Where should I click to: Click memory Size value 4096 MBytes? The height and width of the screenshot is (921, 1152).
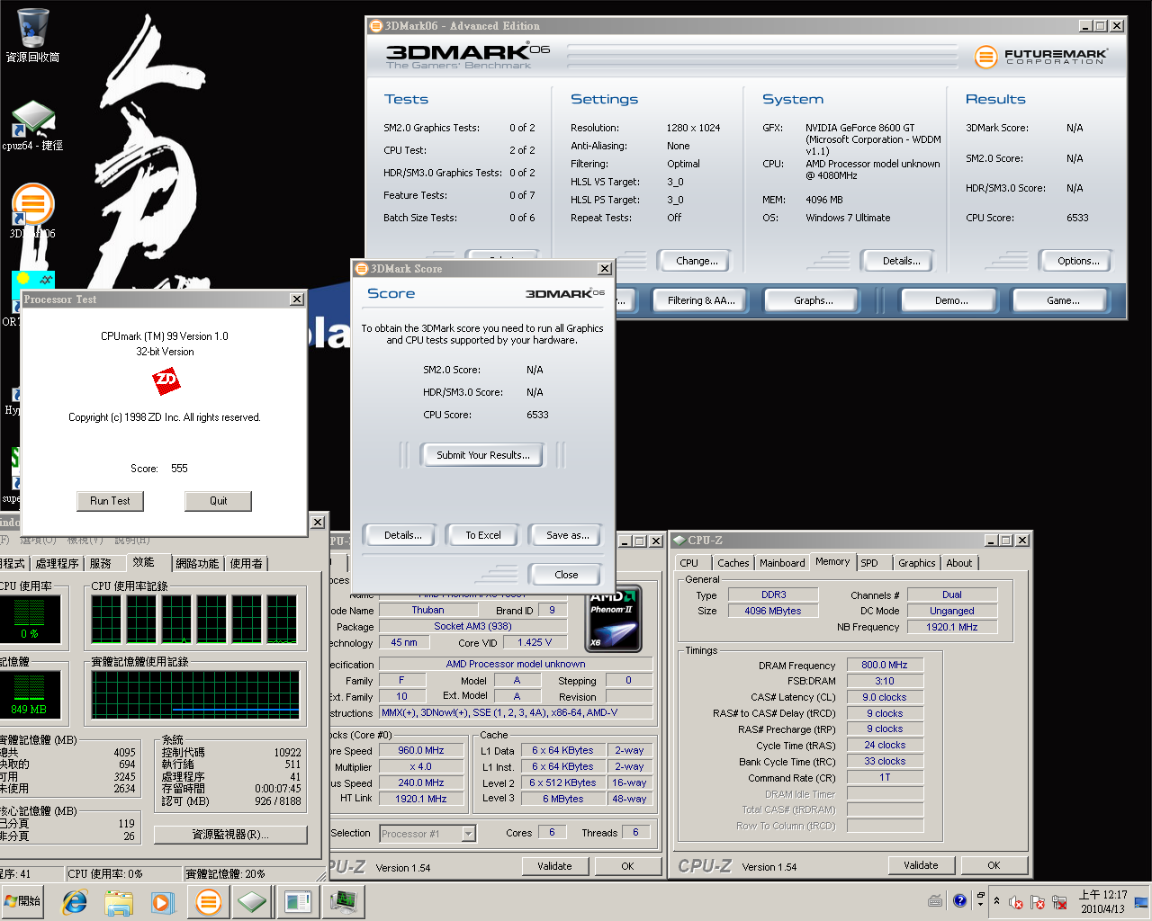coord(773,611)
